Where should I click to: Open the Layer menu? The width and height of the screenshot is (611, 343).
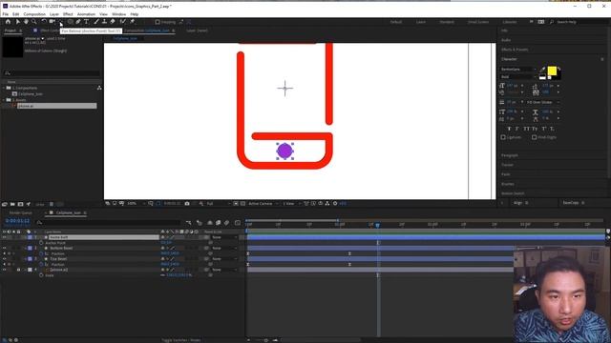click(x=54, y=14)
